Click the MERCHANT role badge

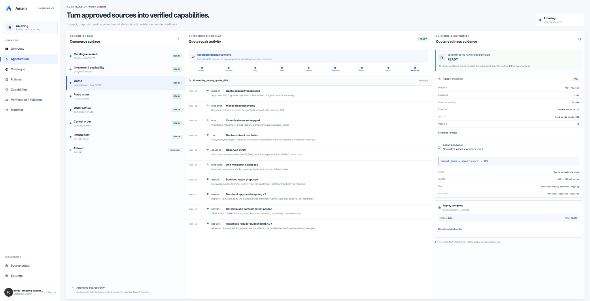[47, 8]
